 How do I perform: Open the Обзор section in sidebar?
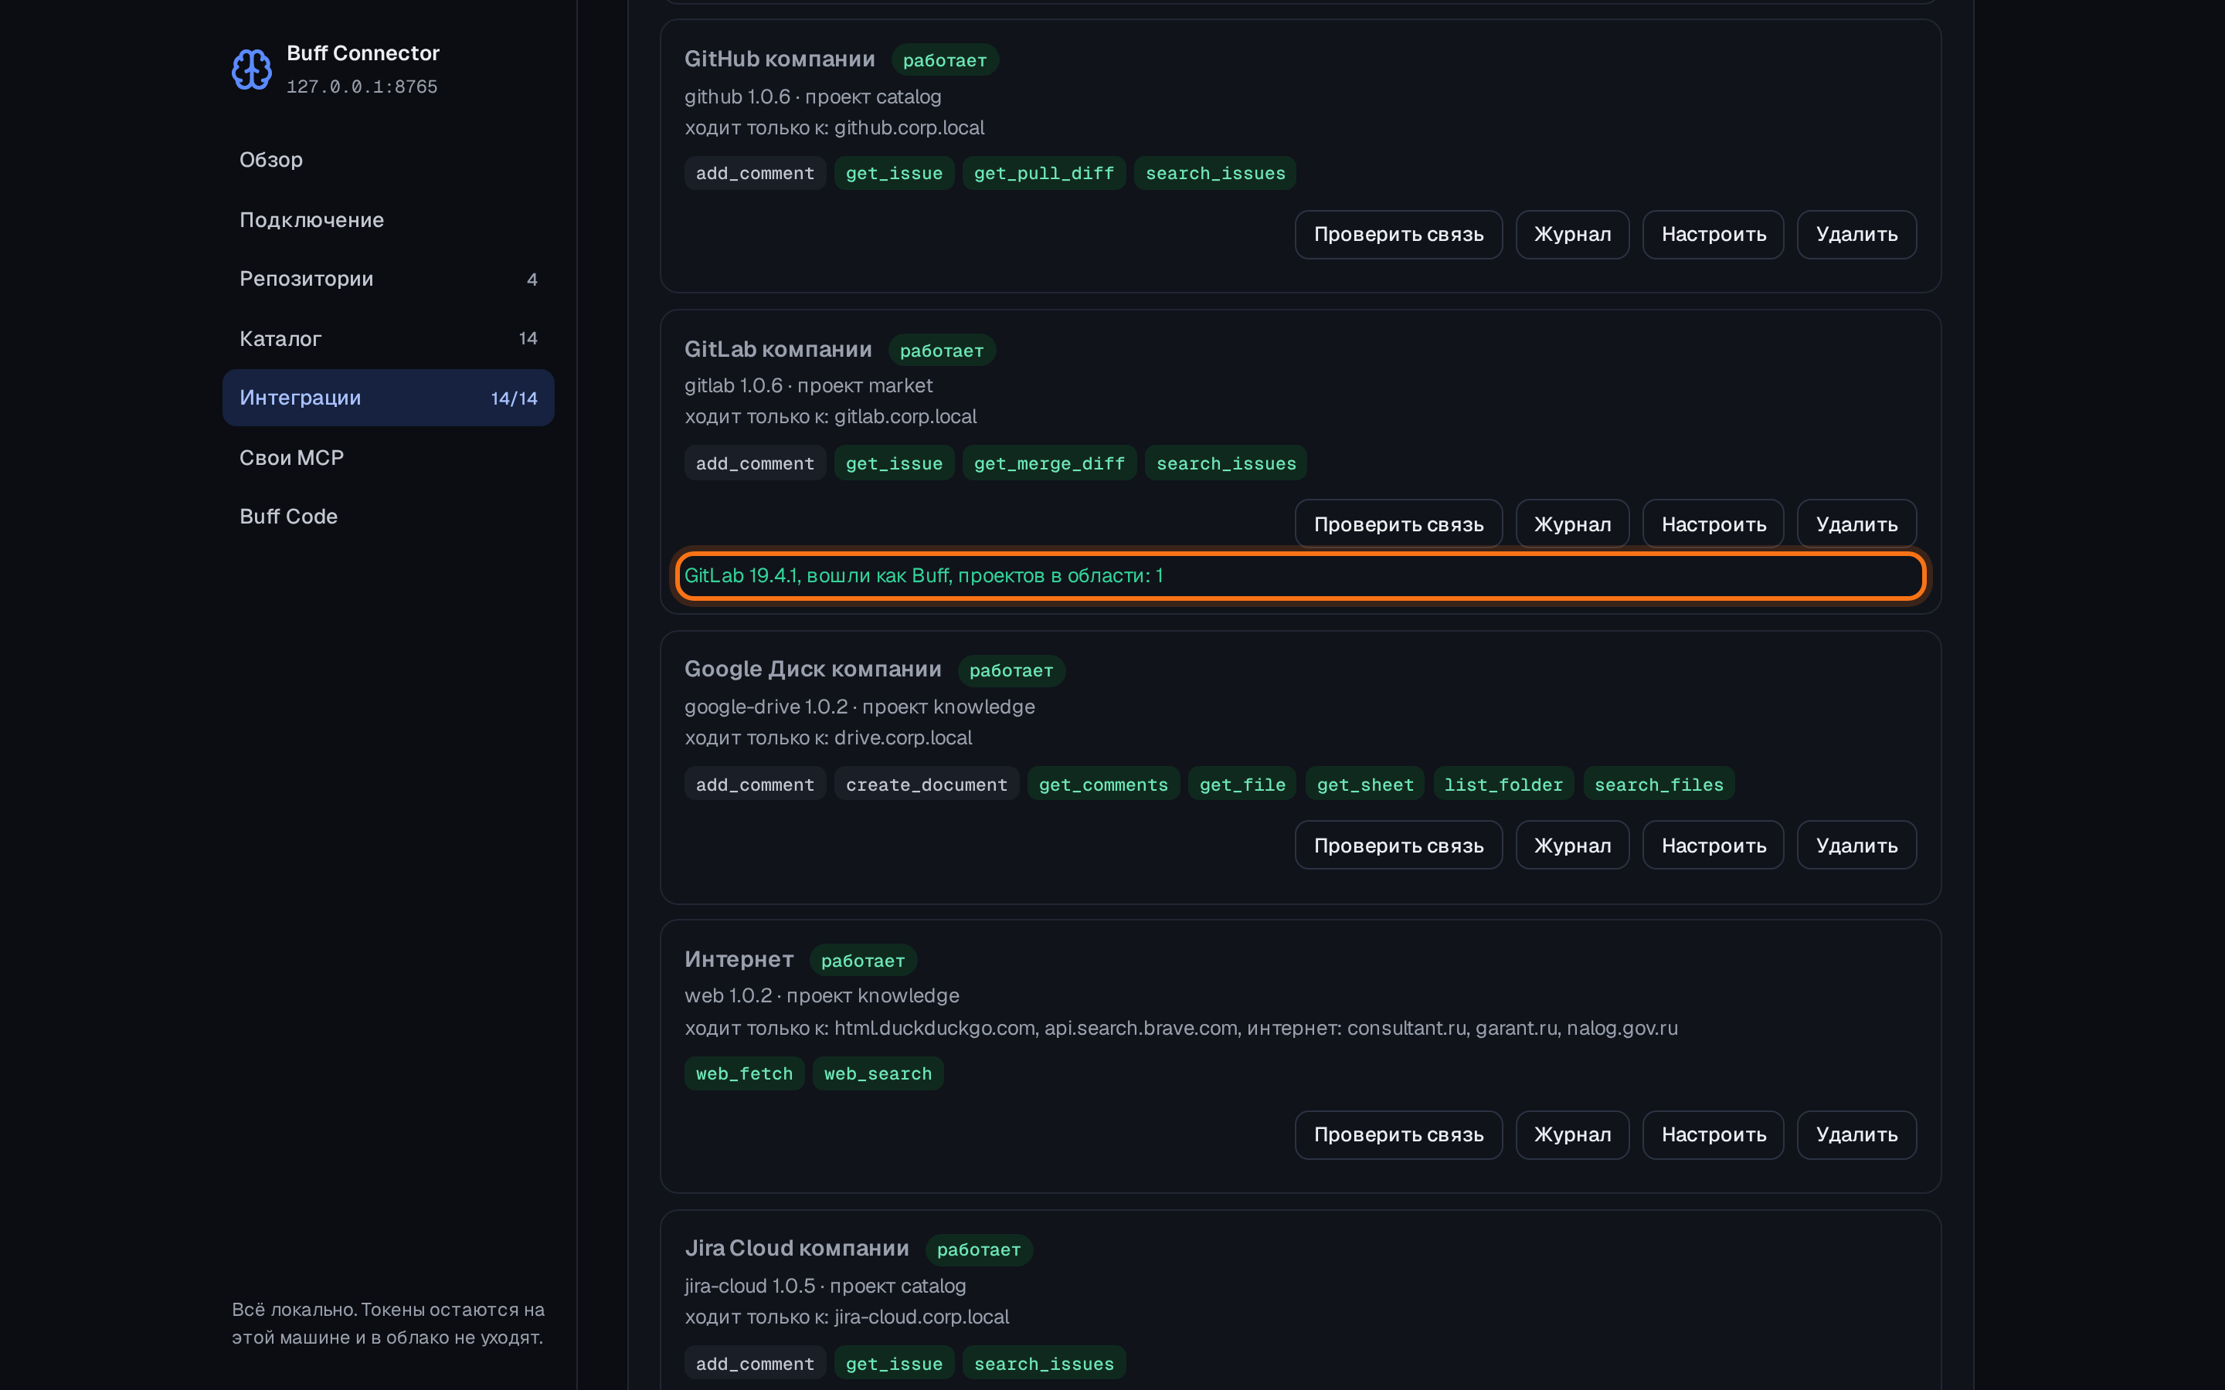pos(388,160)
